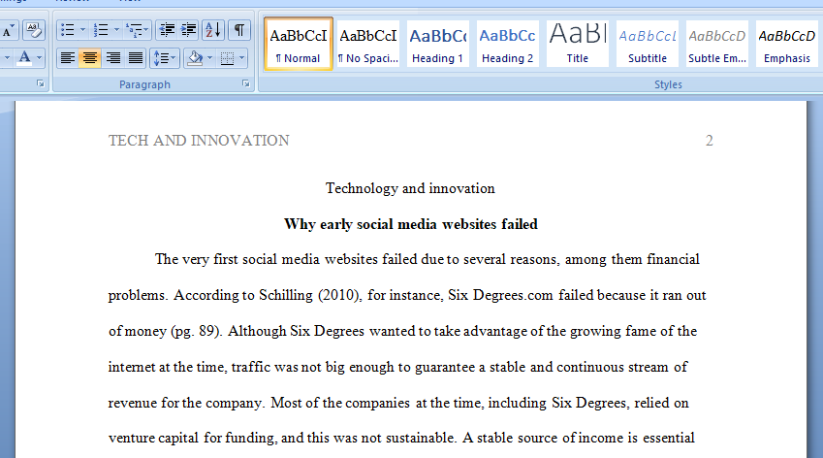
Task: Apply the Normal style
Action: click(299, 44)
